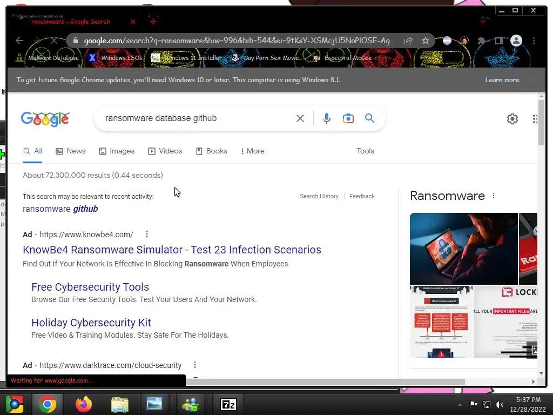This screenshot has width=553, height=415.
Task: Open the red infographic ransomware thumbnail
Action: tap(441, 322)
